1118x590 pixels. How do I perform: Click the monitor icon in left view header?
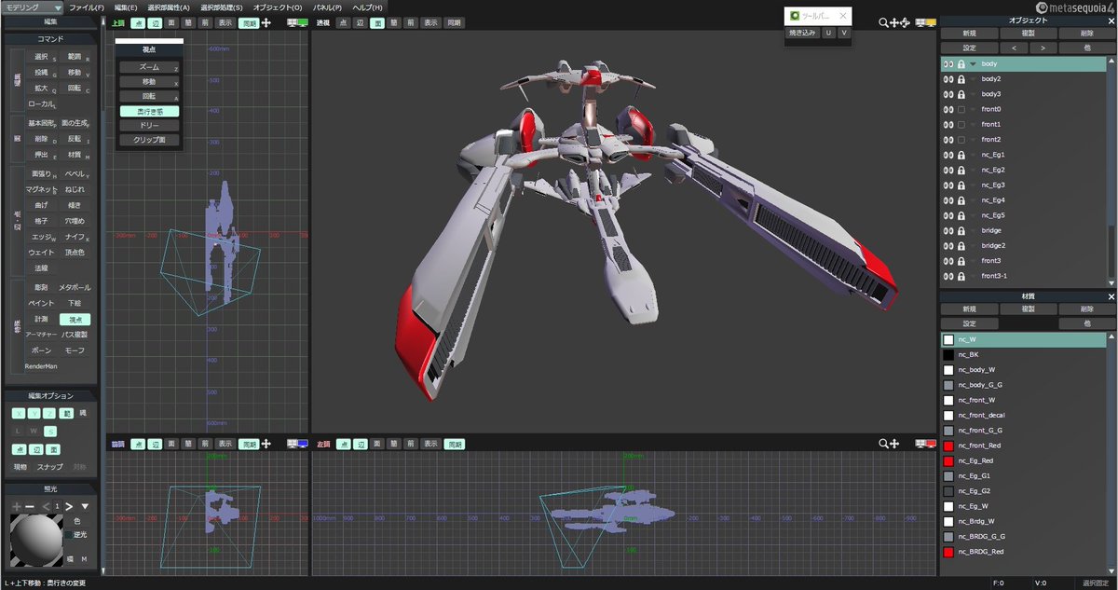(925, 444)
